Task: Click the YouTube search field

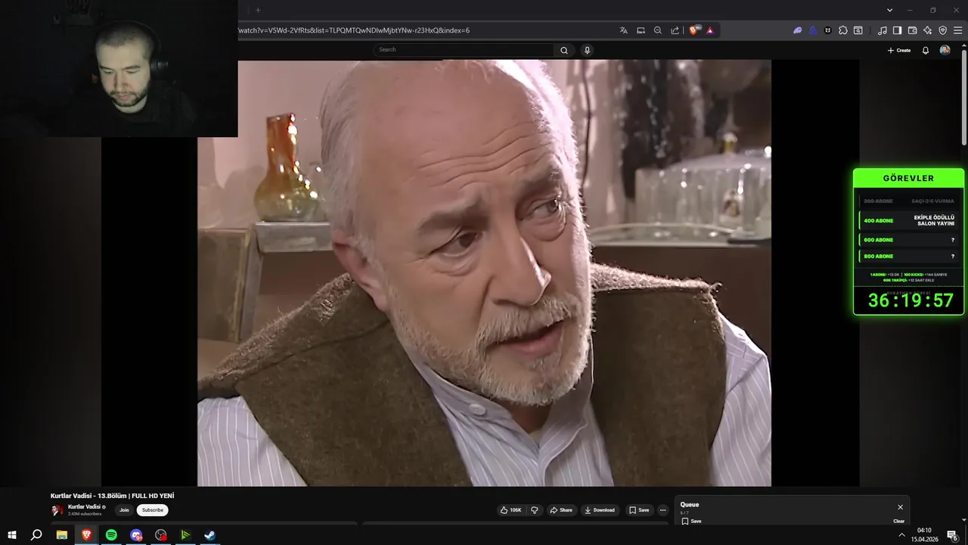Action: 464,50
